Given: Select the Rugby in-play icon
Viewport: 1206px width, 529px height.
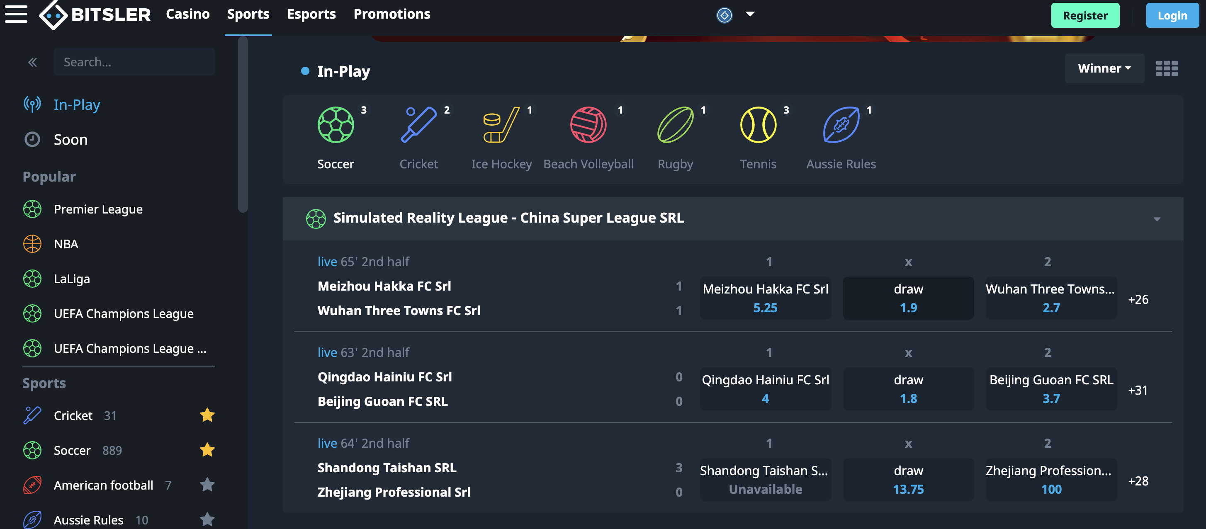Looking at the screenshot, I should tap(675, 125).
